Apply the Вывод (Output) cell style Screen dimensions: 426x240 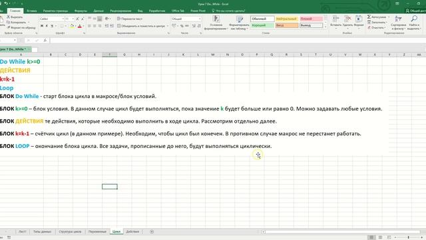click(x=311, y=25)
